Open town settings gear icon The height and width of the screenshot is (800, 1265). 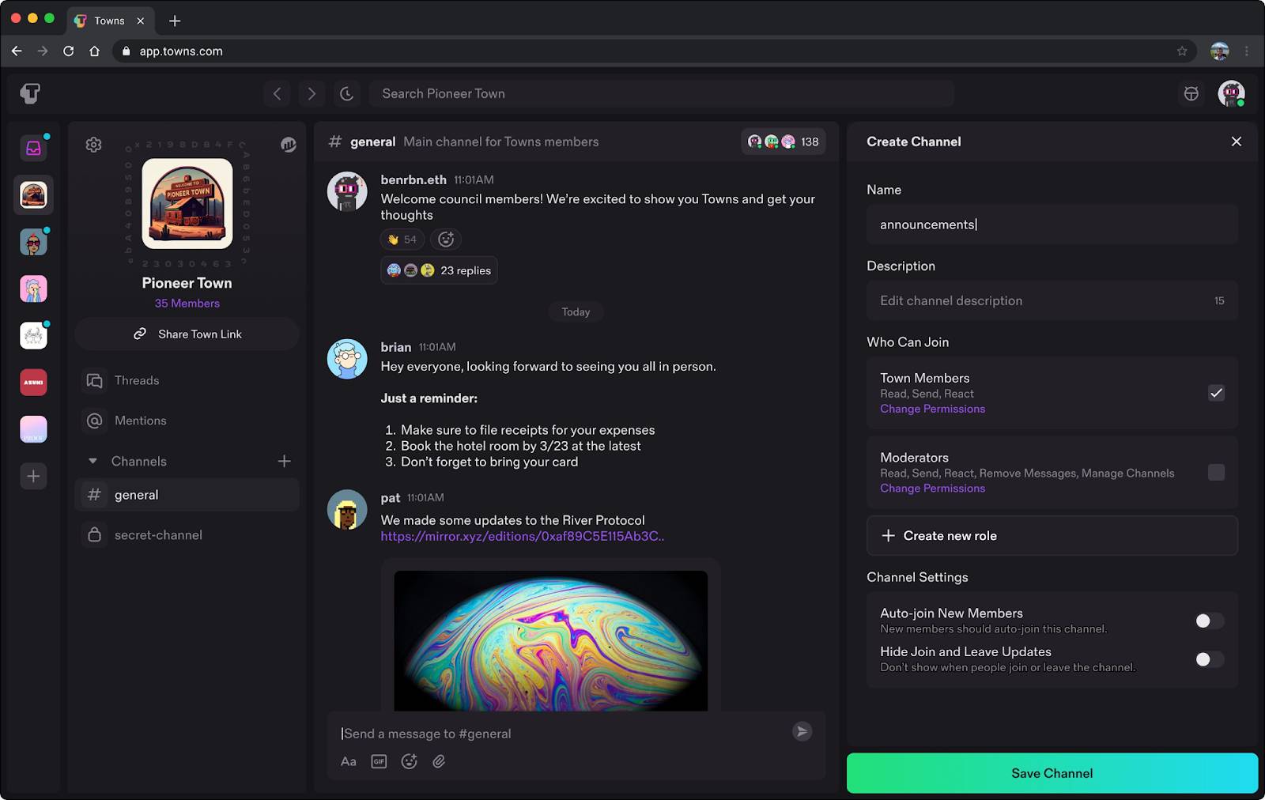93,145
